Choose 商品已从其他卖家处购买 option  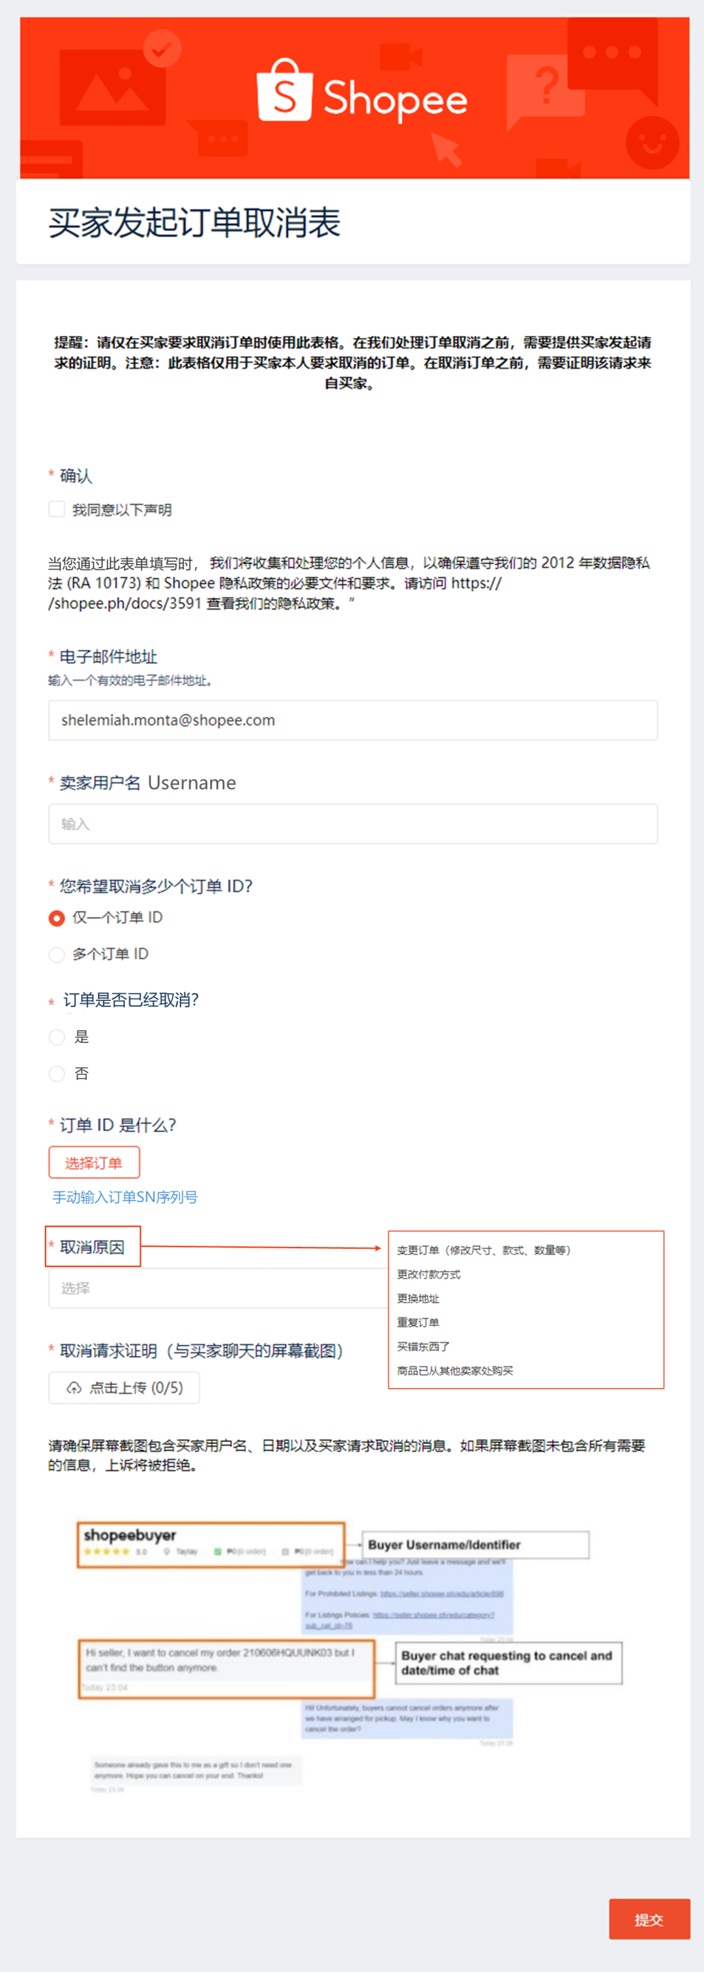coord(455,1370)
